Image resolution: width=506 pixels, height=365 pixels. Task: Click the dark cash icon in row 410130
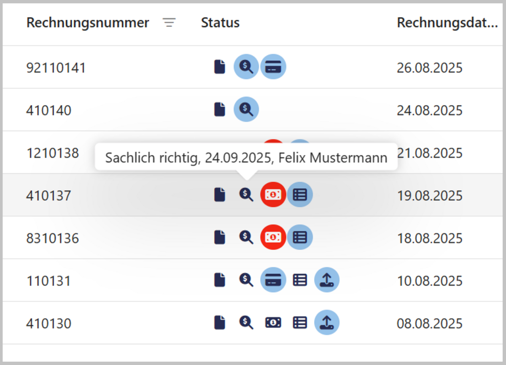[273, 323]
